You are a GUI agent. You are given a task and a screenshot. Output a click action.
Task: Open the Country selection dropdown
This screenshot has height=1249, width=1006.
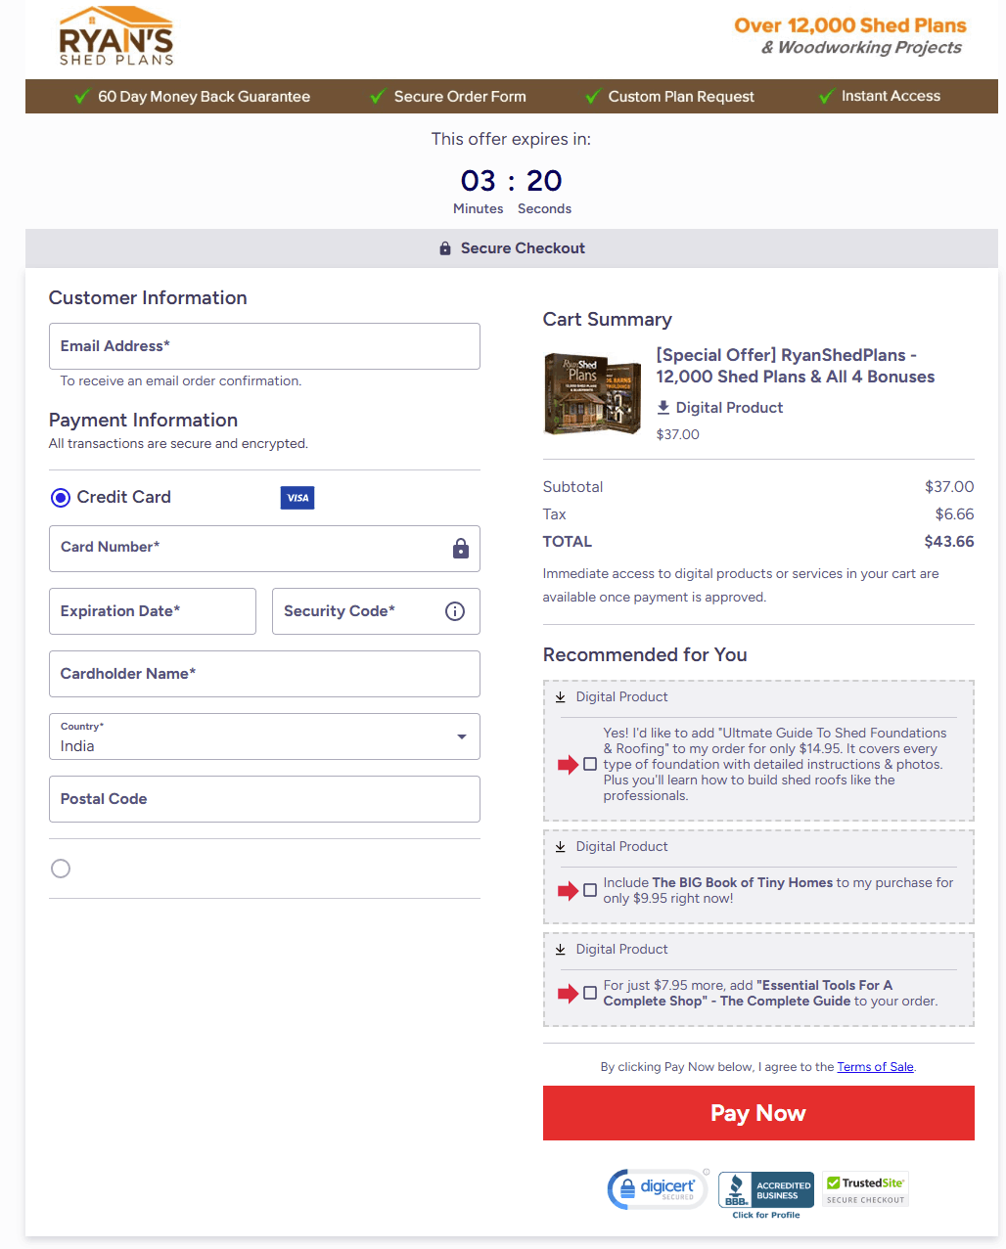[460, 736]
